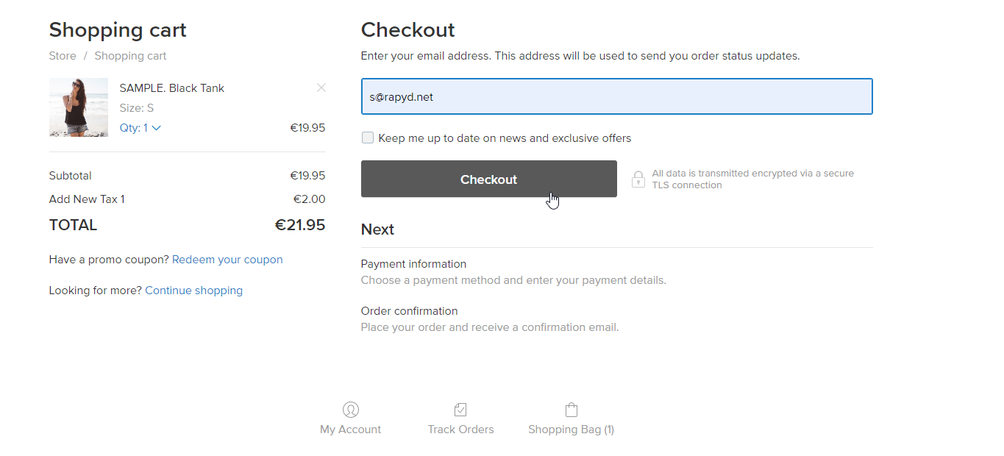
Task: Open the My Account text link
Action: click(350, 430)
